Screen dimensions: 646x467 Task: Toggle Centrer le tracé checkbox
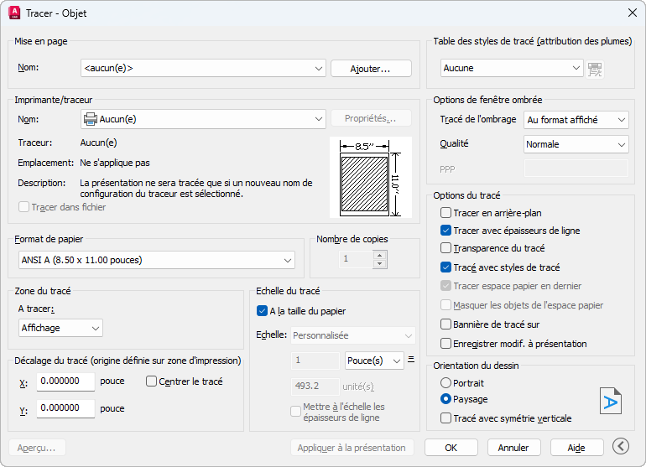152,381
